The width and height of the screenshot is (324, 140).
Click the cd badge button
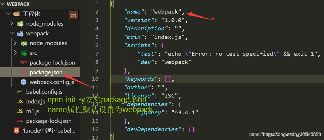(73, 15)
